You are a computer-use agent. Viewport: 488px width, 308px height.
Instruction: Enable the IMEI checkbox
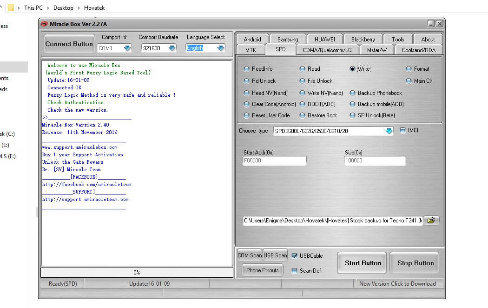[x=402, y=130]
